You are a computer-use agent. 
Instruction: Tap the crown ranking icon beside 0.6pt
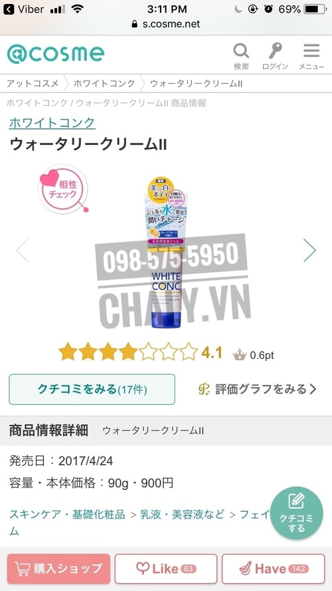[x=240, y=355]
